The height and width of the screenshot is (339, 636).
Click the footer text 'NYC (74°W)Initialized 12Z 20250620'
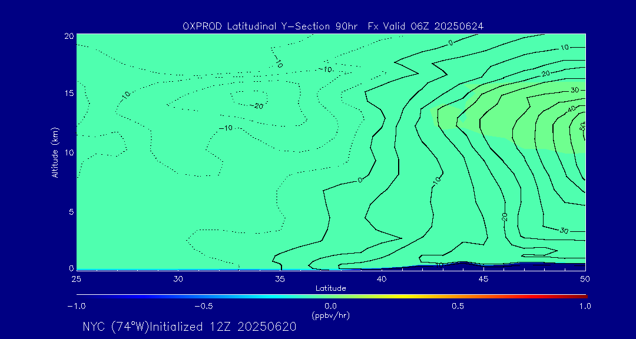pyautogui.click(x=190, y=327)
